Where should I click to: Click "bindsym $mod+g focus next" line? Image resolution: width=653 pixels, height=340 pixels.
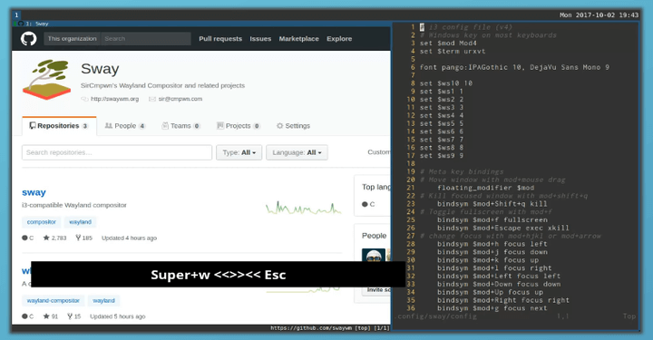(492, 308)
